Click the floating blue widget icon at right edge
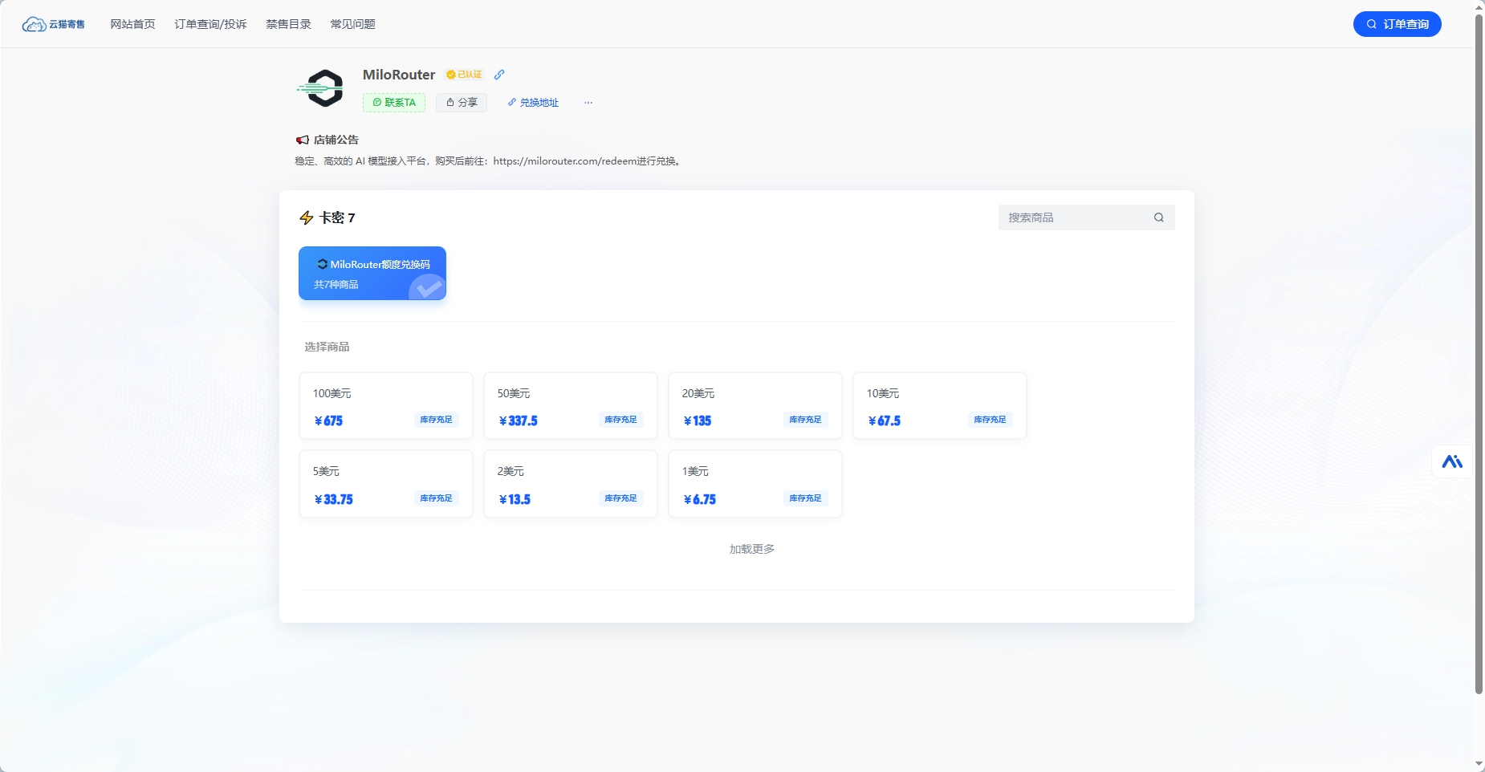 pos(1452,461)
